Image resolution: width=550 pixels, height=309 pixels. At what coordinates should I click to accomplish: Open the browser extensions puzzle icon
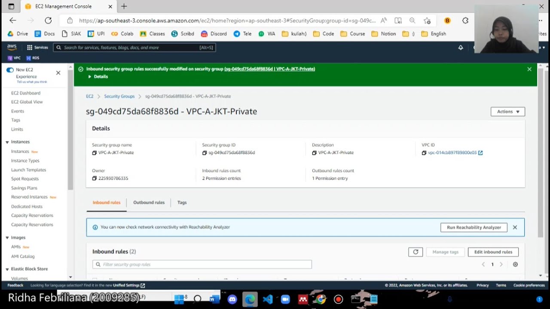coord(465,21)
